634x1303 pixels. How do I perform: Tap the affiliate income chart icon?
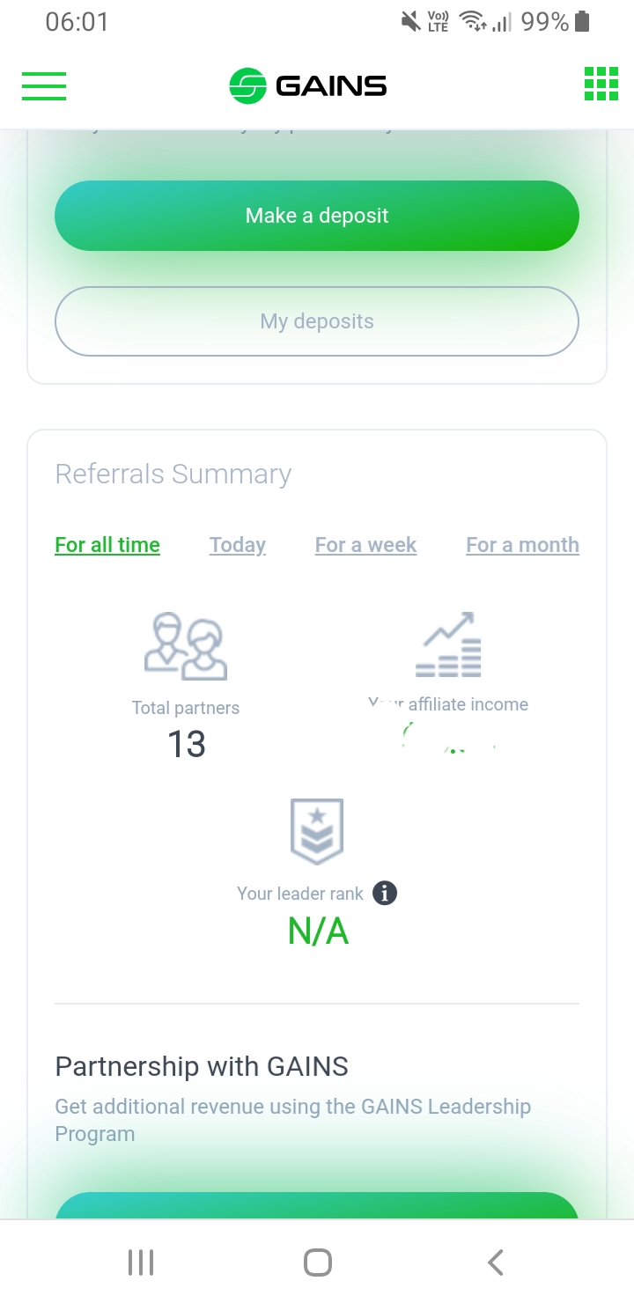tap(448, 644)
